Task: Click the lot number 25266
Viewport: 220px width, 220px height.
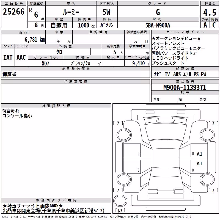Action: pos(13,12)
